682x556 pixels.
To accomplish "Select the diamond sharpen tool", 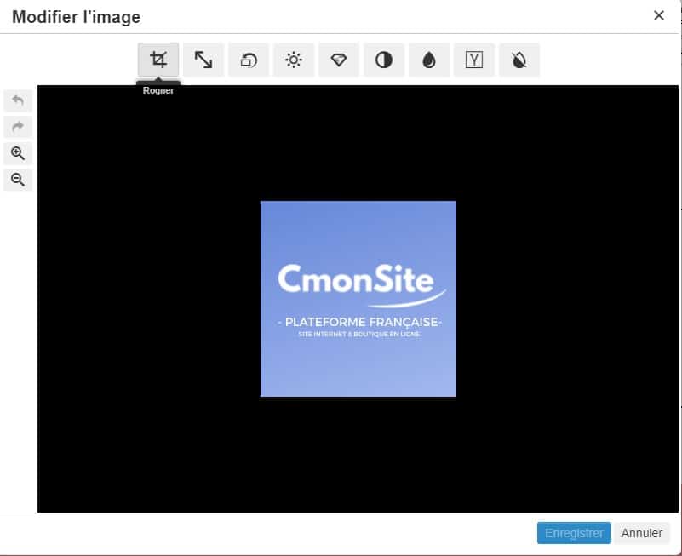I will coord(339,60).
